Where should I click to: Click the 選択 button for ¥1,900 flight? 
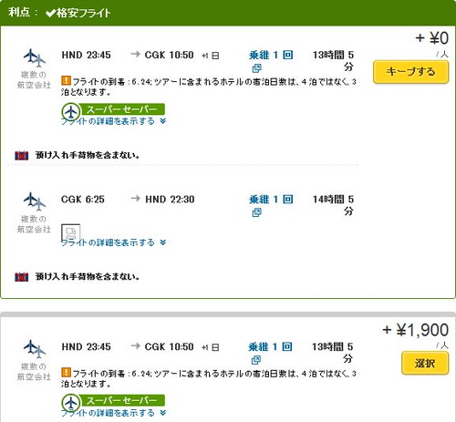[x=425, y=363]
